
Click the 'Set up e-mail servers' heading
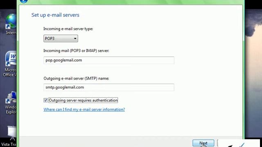pos(55,15)
